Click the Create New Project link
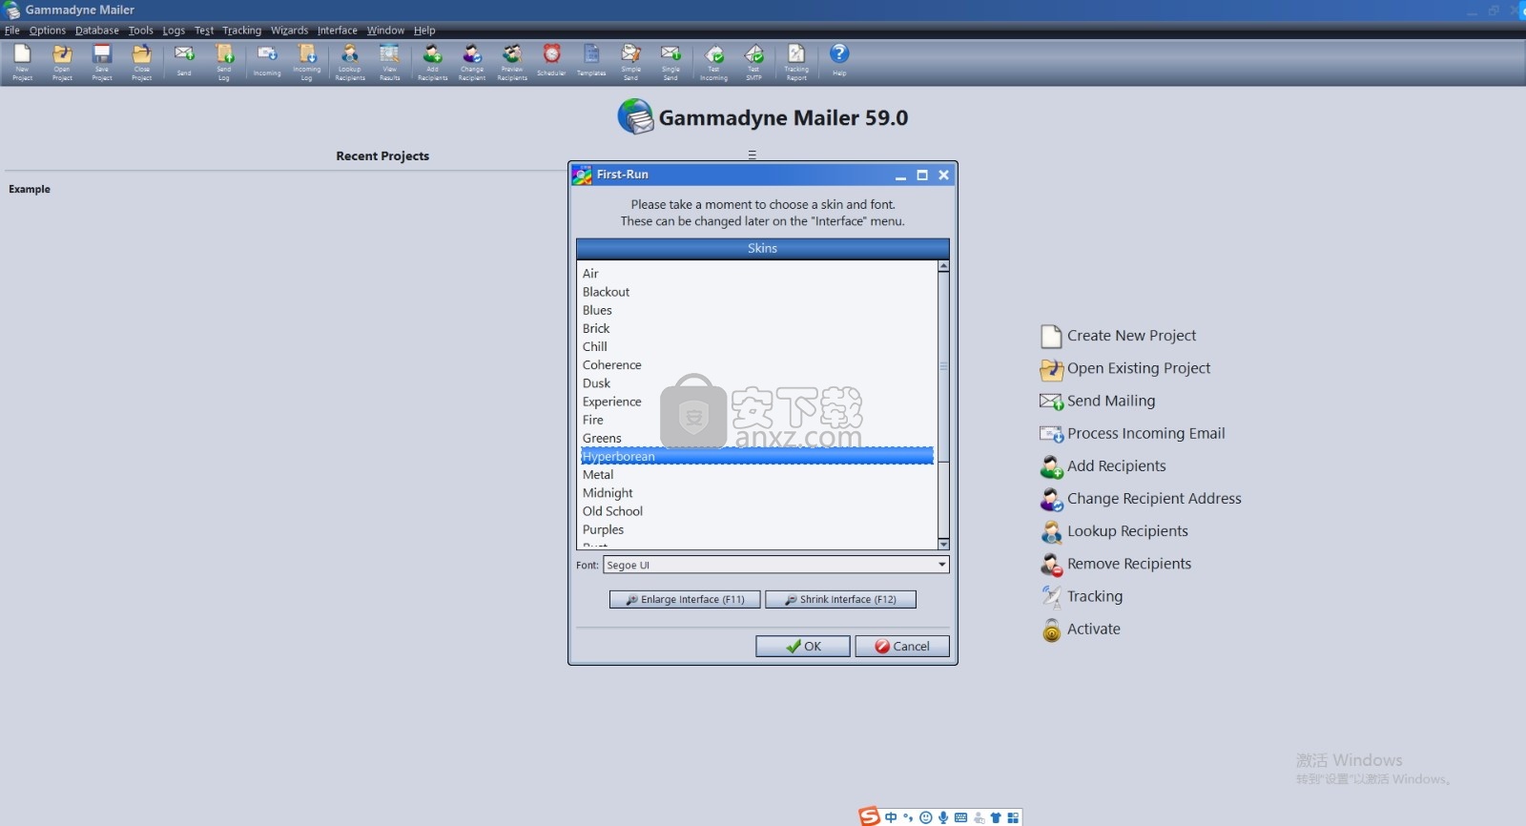This screenshot has width=1526, height=826. [x=1119, y=336]
